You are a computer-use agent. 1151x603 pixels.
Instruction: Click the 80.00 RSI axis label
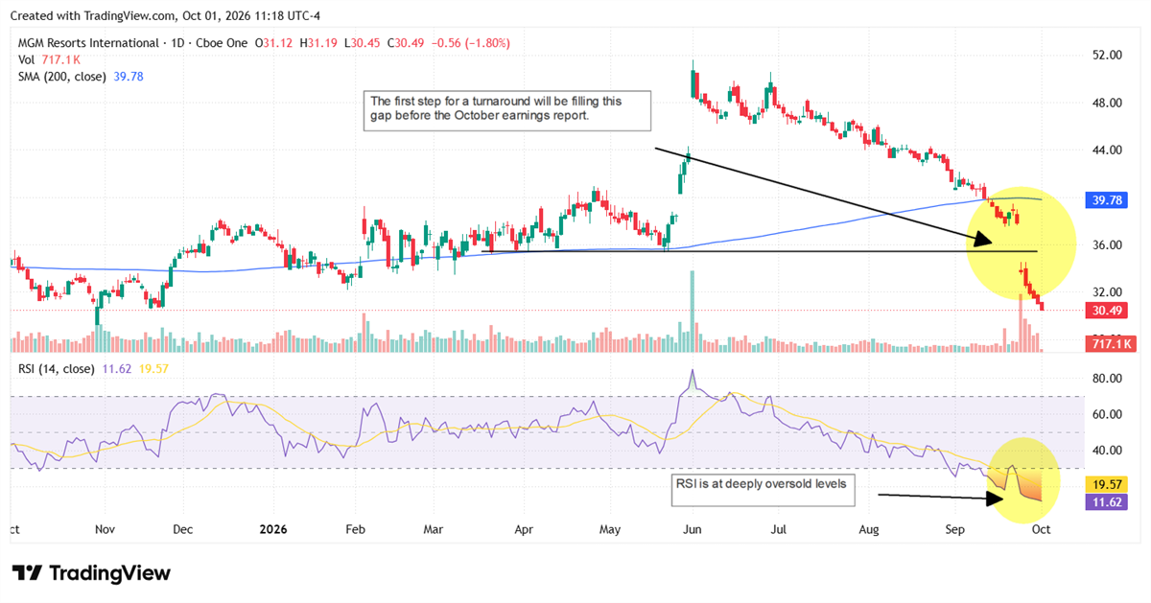(1107, 379)
